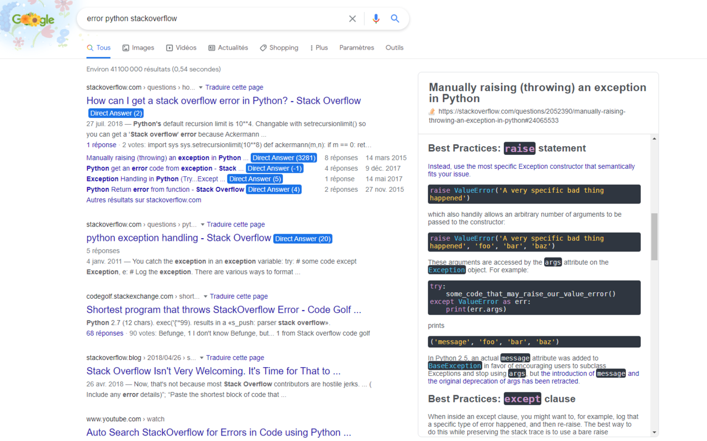Open 'Stack Overflow Isn't Very Welcoming' result
This screenshot has height=441, width=707.
pyautogui.click(x=213, y=371)
